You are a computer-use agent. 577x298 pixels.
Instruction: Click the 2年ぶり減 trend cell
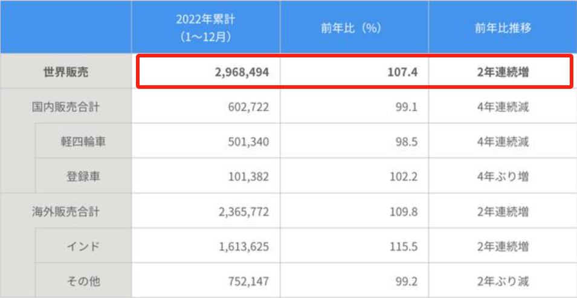503,281
